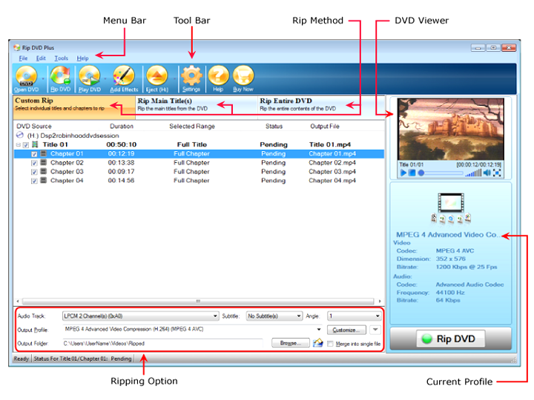Expand the Audio Track dropdown
Image resolution: width=534 pixels, height=400 pixels.
(x=215, y=316)
